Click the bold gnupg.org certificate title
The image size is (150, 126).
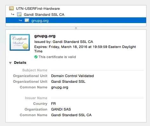point(45,36)
